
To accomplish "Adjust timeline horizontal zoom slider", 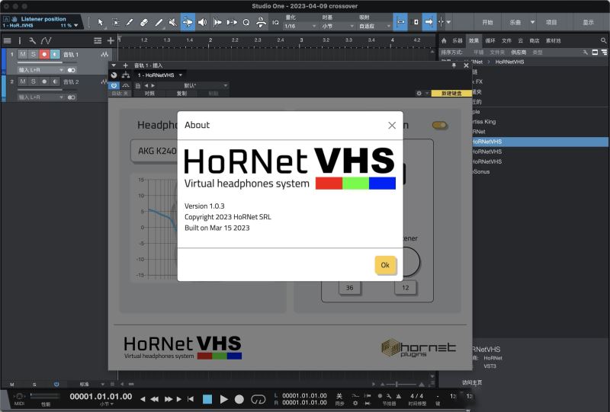I will tap(403, 384).
